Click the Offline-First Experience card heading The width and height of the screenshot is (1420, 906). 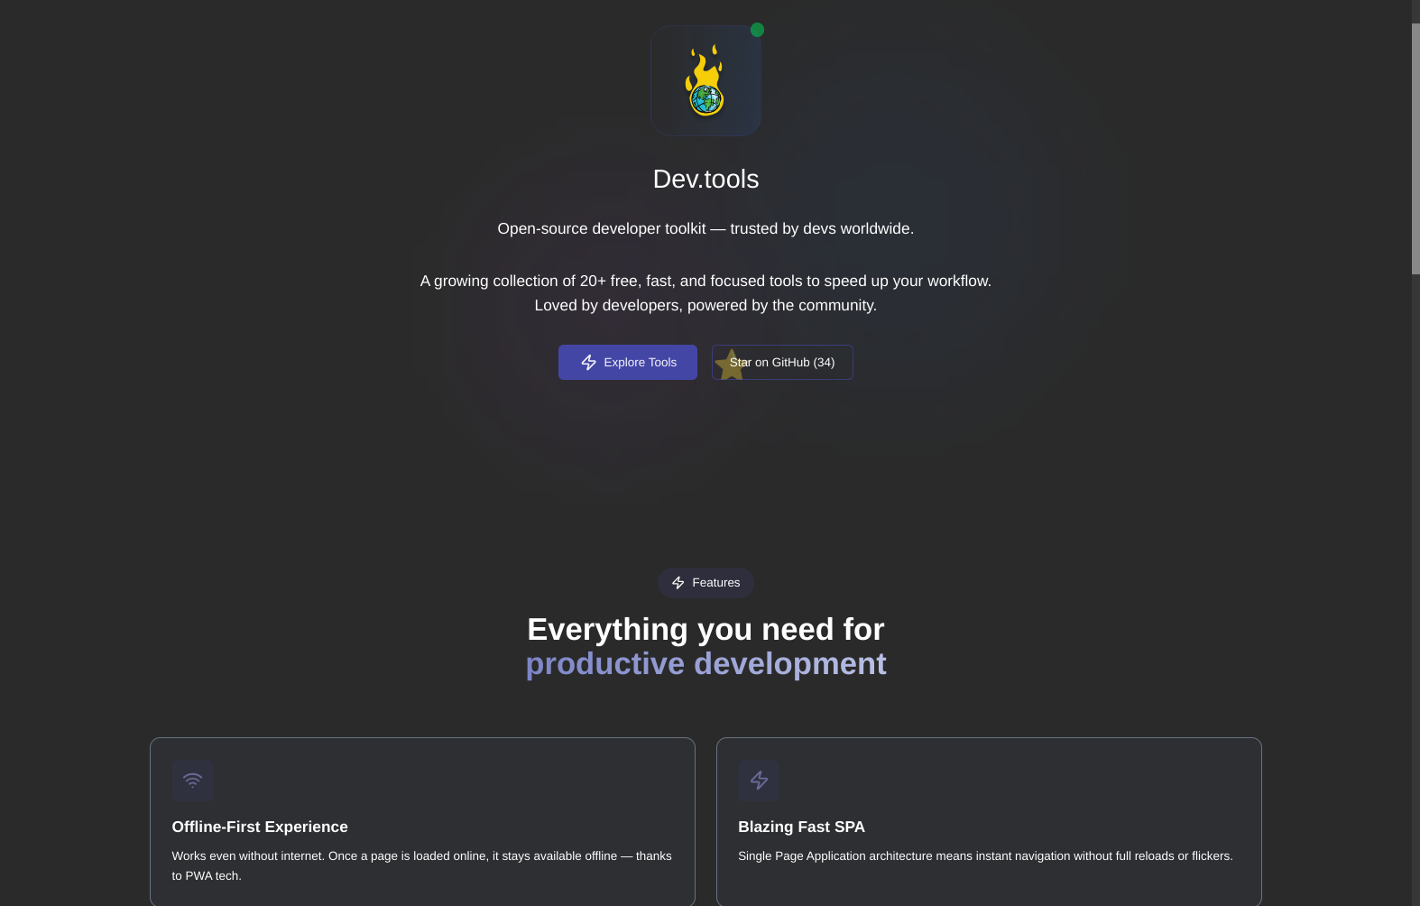coord(260,827)
